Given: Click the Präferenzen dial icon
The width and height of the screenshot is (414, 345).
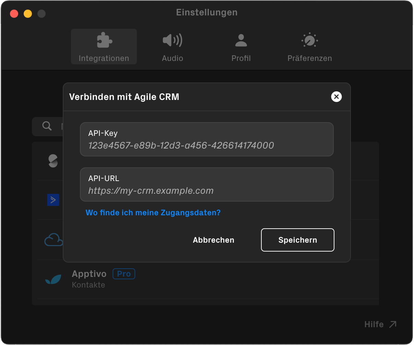Looking at the screenshot, I should coord(309,40).
